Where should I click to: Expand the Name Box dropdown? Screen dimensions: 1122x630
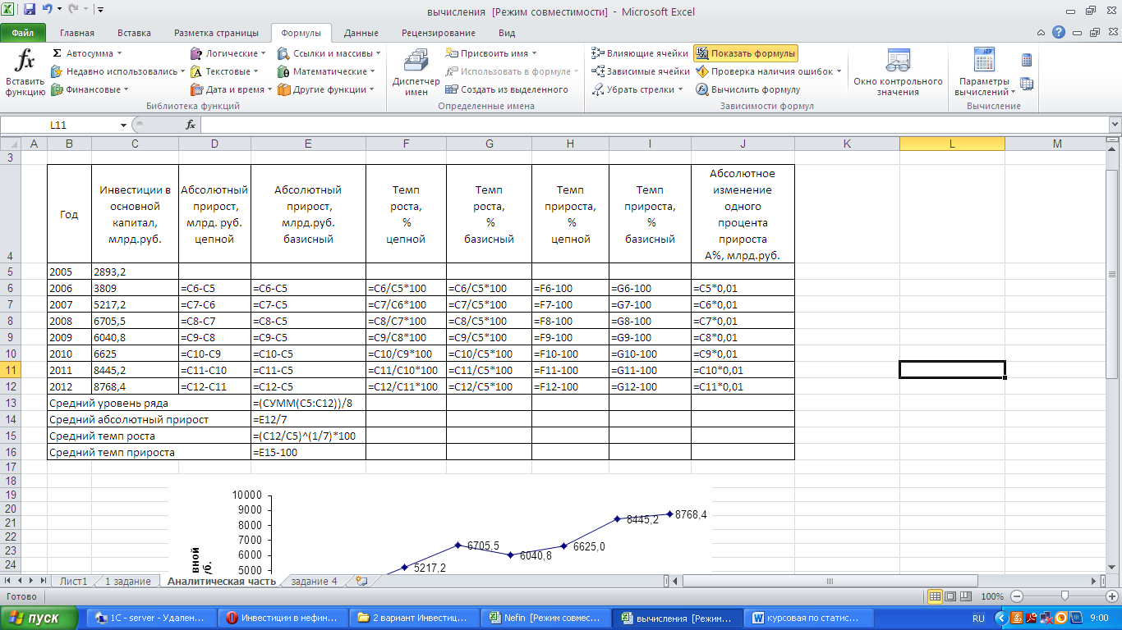point(124,125)
